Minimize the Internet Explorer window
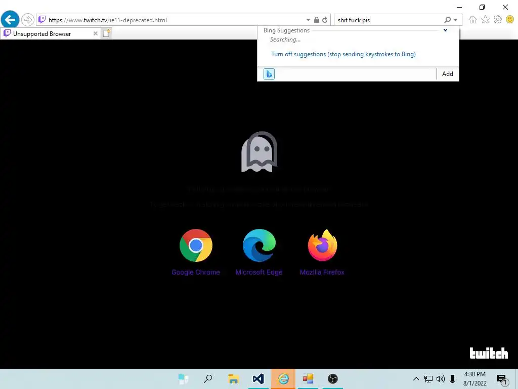Image resolution: width=518 pixels, height=389 pixels. click(x=459, y=7)
